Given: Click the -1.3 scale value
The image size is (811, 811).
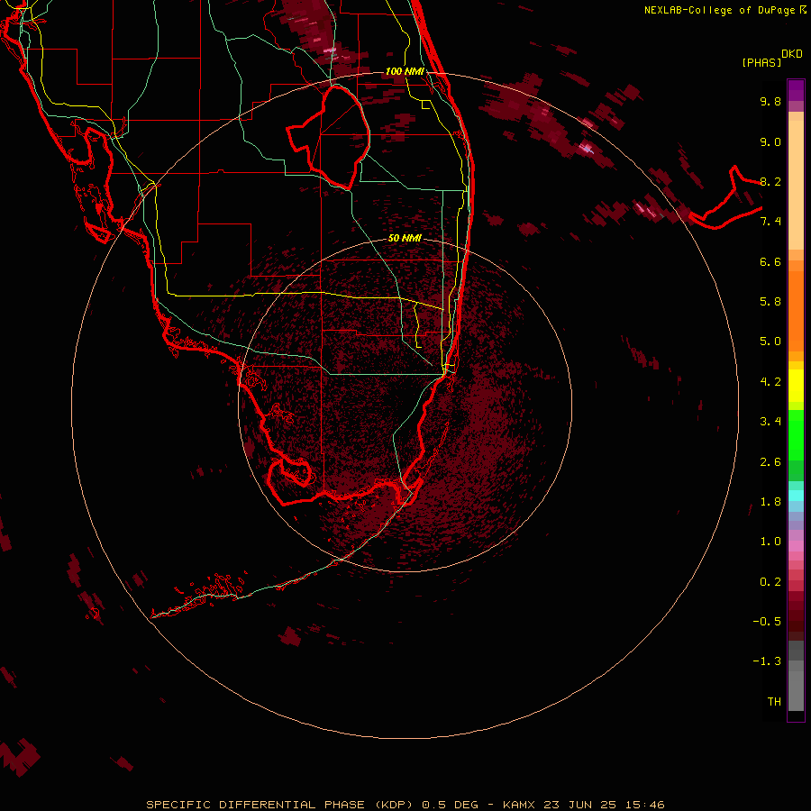Looking at the screenshot, I should coord(767,661).
